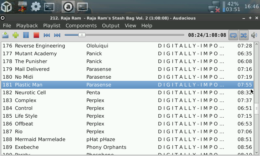The height and width of the screenshot is (156, 260).
Task: Open the settings gear icon in panel
Action: [x=36, y=7]
